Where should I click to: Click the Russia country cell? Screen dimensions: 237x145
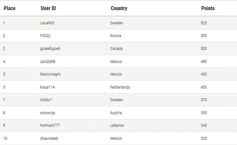point(115,36)
